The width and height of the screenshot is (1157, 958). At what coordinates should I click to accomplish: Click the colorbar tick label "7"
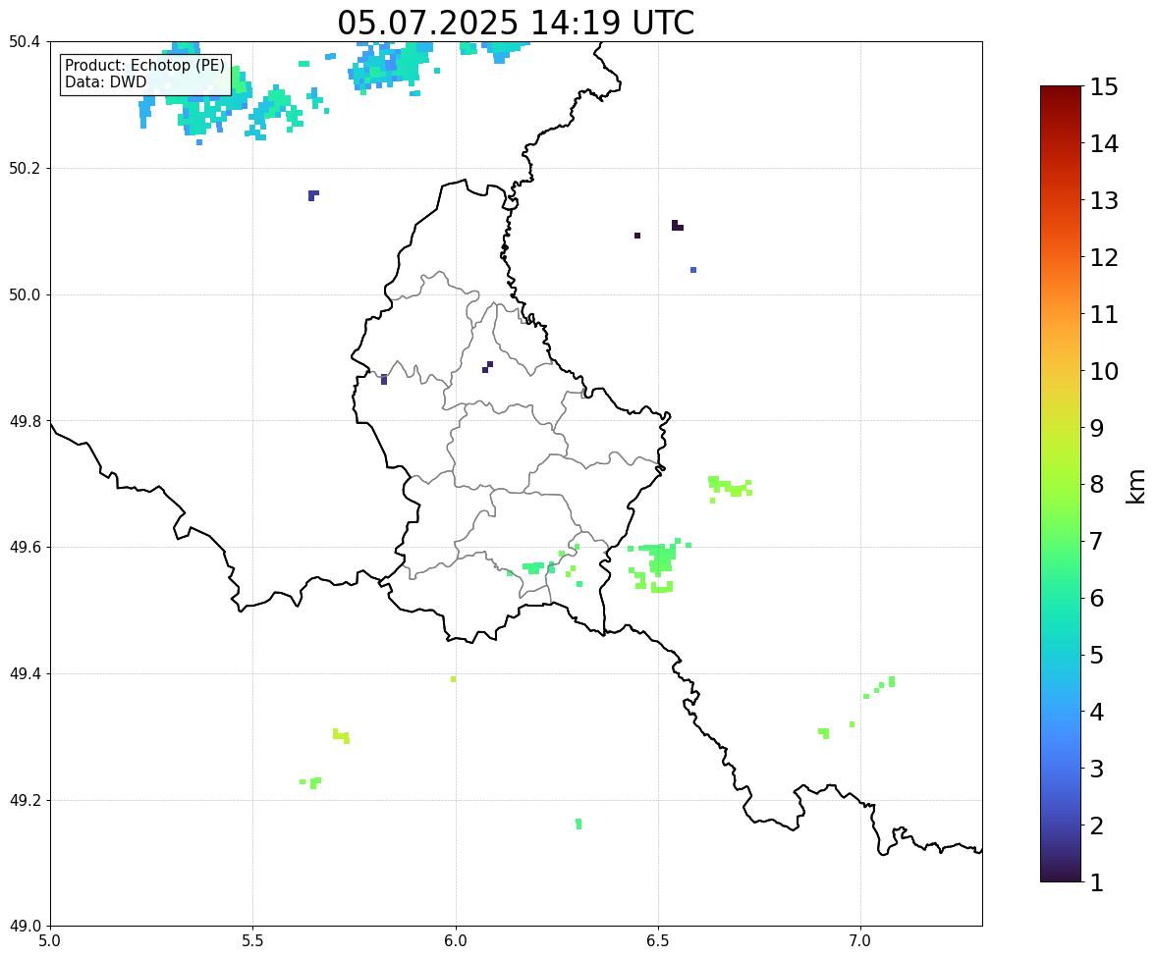[x=1097, y=541]
